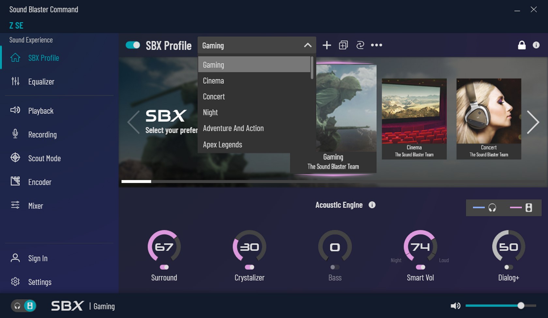Click the Smart Vol dial showing 74

[420, 246]
